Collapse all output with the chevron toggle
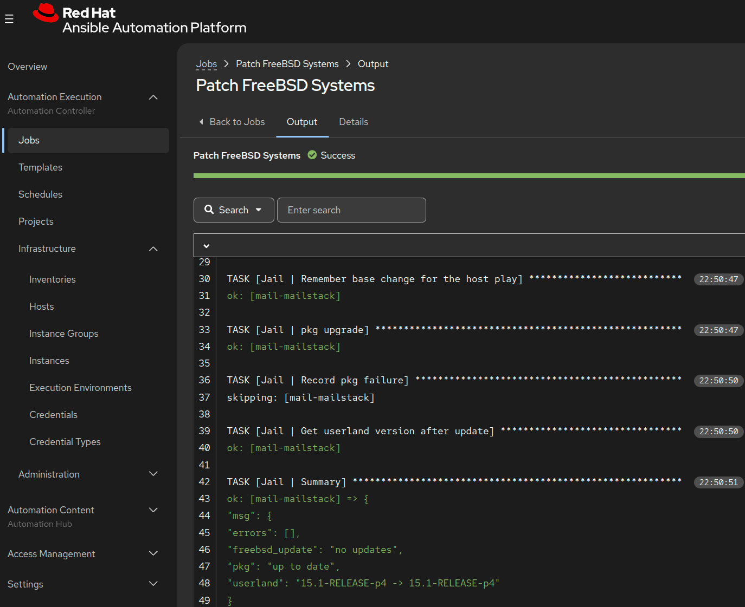 coord(206,246)
